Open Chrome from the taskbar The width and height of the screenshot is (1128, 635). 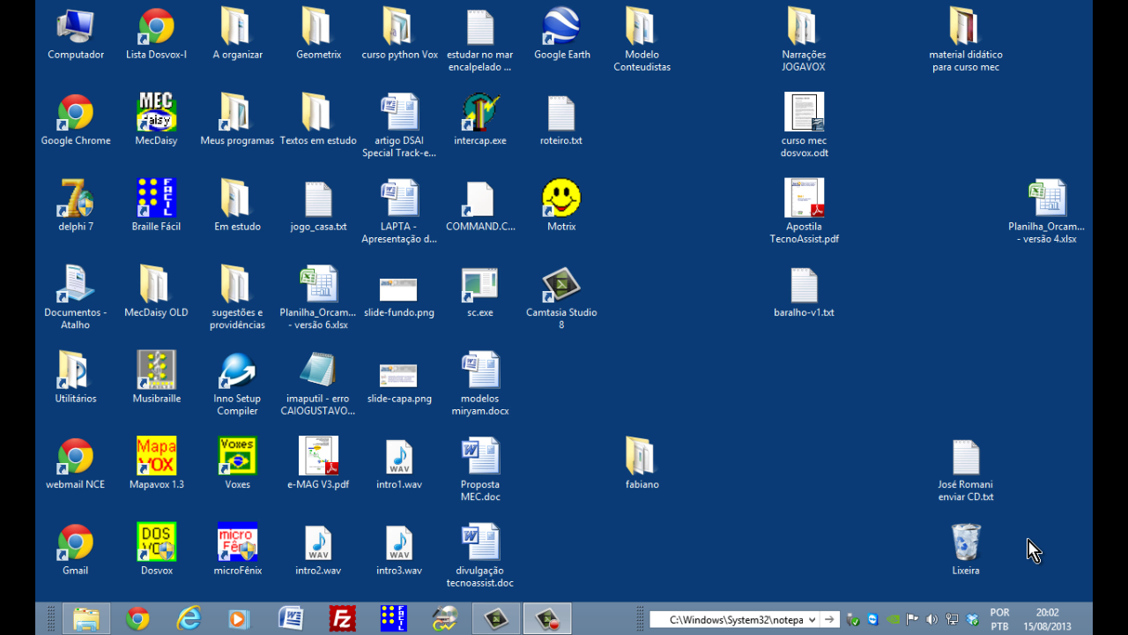click(x=137, y=619)
